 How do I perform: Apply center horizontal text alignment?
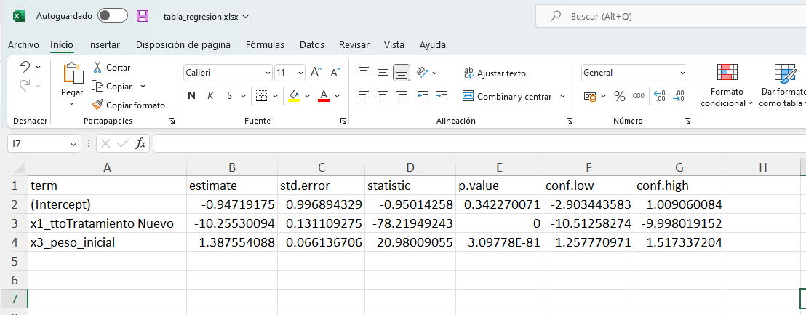(382, 96)
